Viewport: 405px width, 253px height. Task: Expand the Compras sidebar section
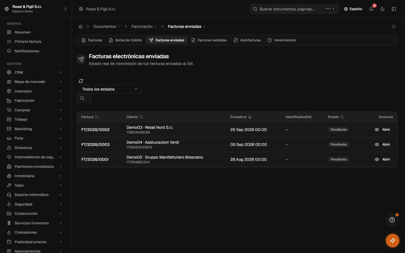pyautogui.click(x=34, y=110)
